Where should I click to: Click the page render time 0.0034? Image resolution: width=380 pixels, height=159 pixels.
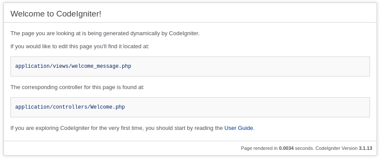pos(286,148)
